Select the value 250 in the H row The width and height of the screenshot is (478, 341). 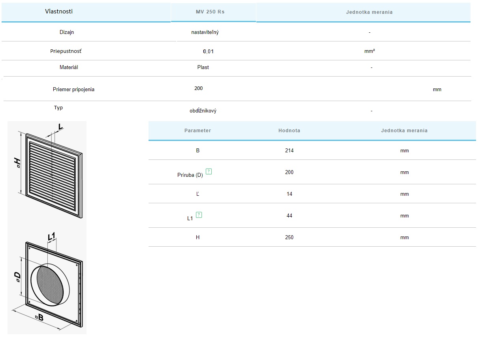click(x=289, y=238)
